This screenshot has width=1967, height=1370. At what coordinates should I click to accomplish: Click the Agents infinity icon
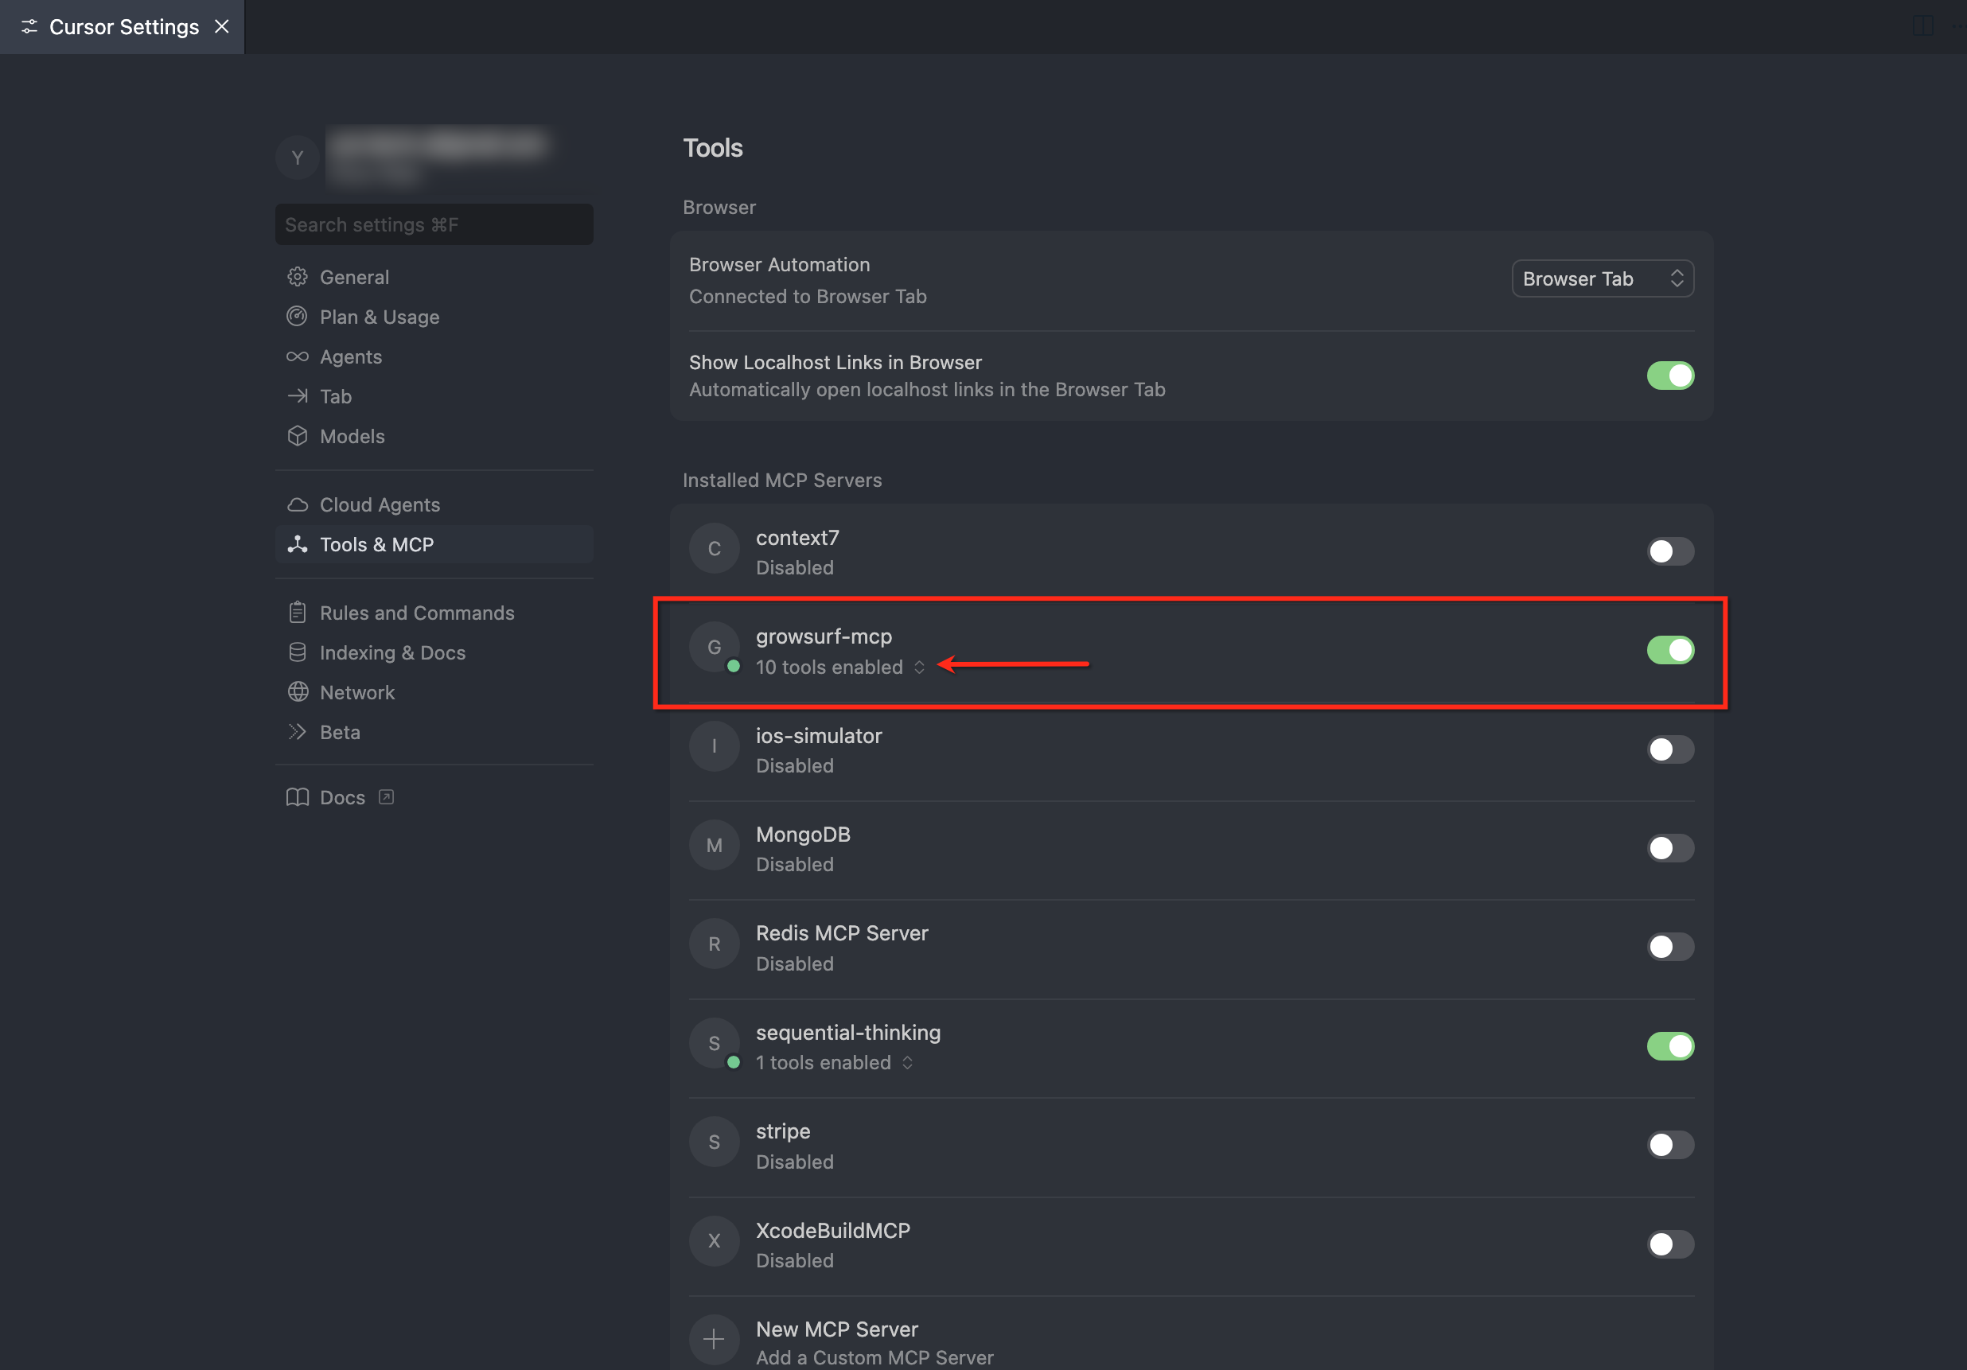tap(298, 356)
